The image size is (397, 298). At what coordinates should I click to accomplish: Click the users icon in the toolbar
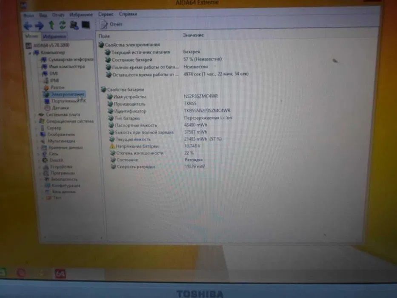point(74,25)
